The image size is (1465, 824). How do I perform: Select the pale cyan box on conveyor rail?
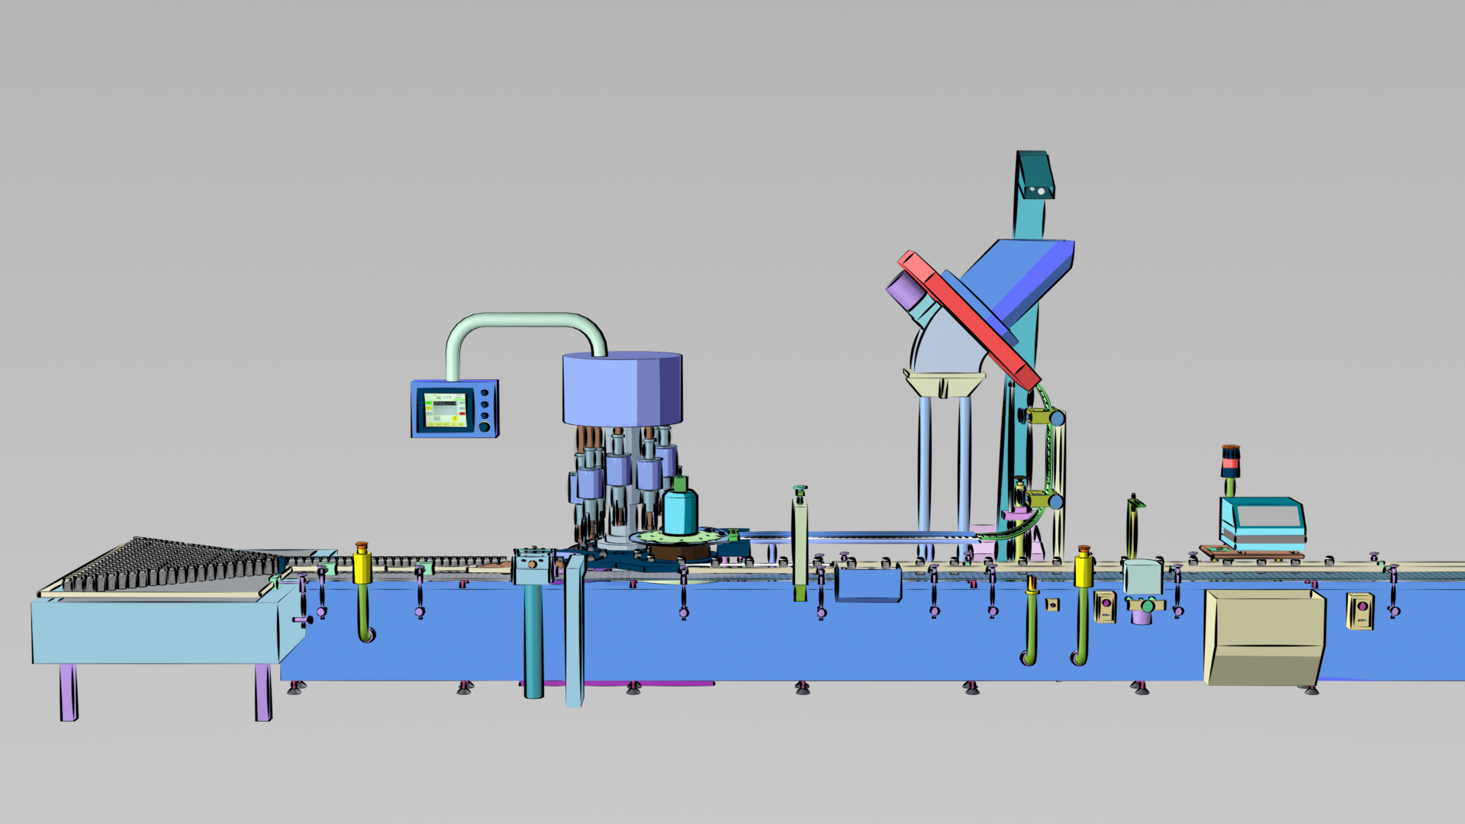1142,576
